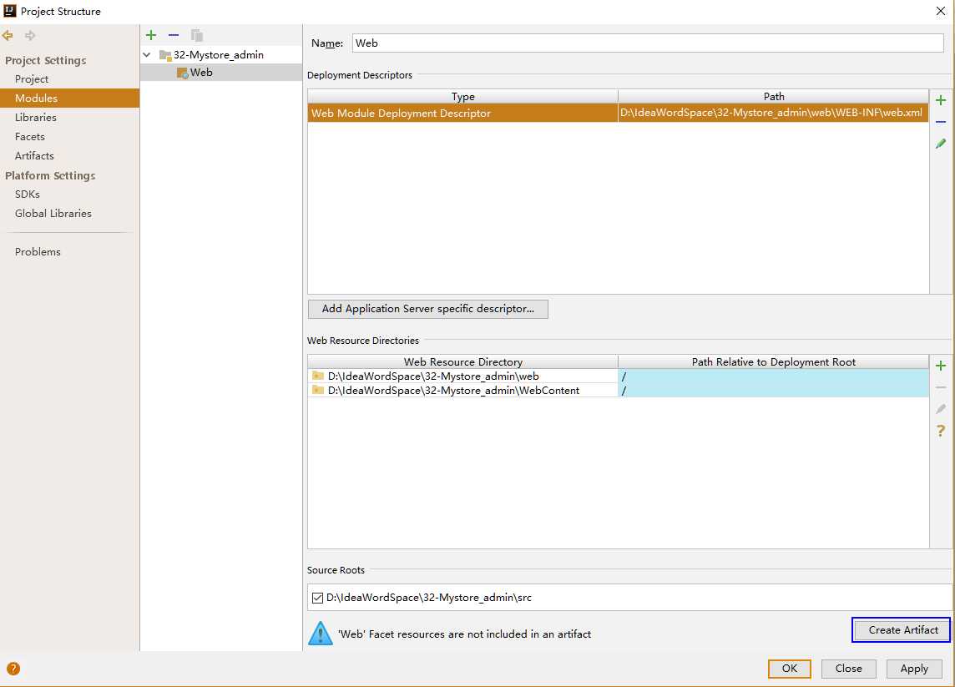Screen dimensions: 955x687
Task: Remove the selected deployment descriptor
Action: (940, 122)
